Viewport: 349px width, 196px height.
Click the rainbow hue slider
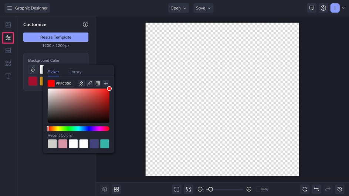click(78, 129)
